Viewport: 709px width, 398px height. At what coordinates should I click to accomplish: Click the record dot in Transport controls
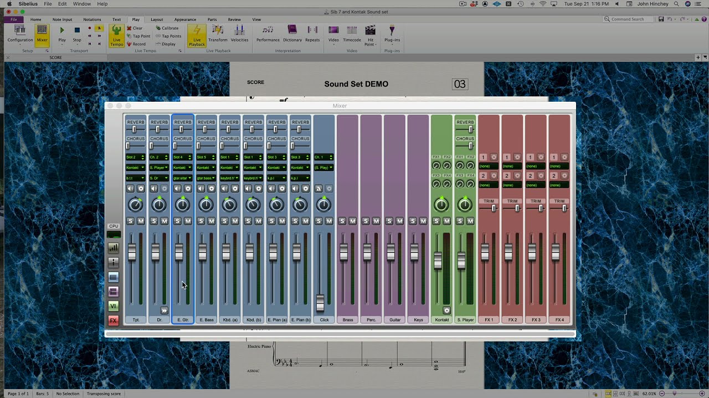point(90,28)
